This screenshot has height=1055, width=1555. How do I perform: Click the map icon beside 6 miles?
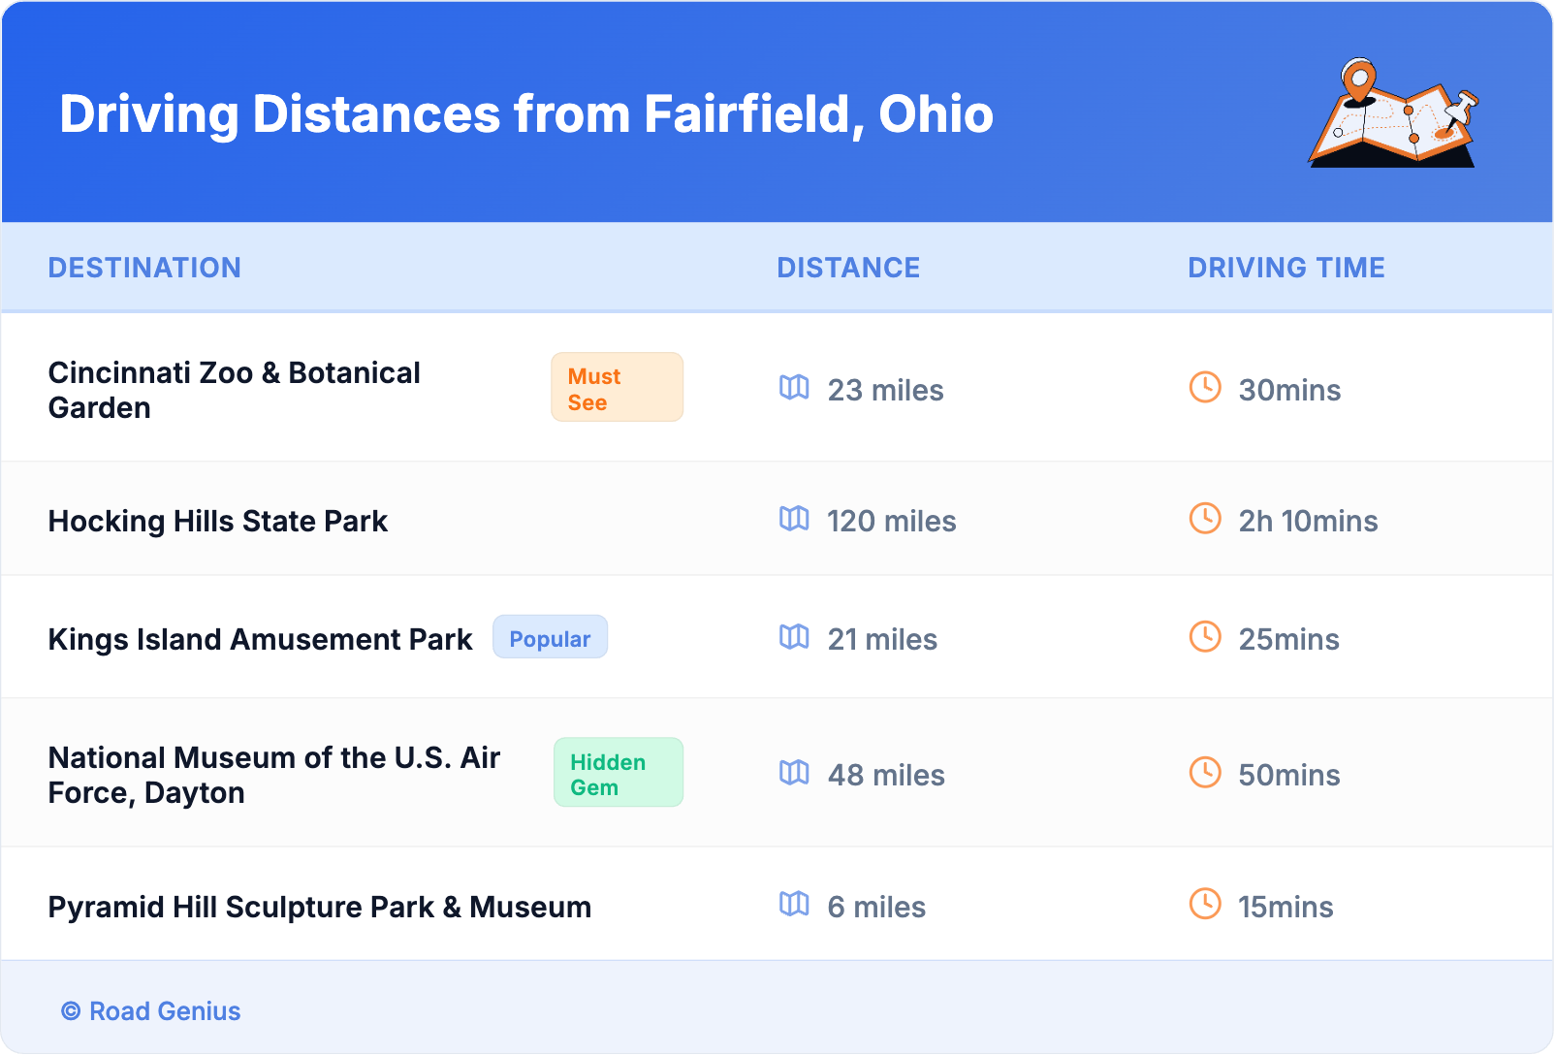click(794, 905)
